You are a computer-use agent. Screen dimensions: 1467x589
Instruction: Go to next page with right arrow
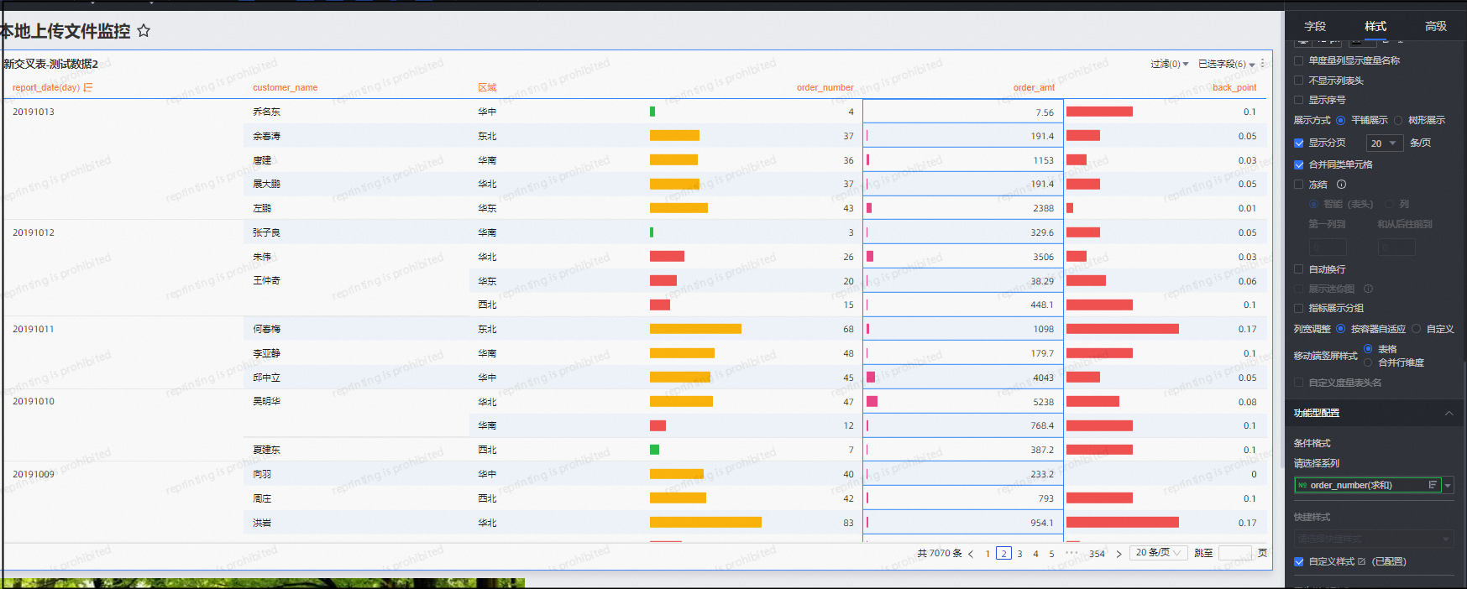coord(1119,554)
